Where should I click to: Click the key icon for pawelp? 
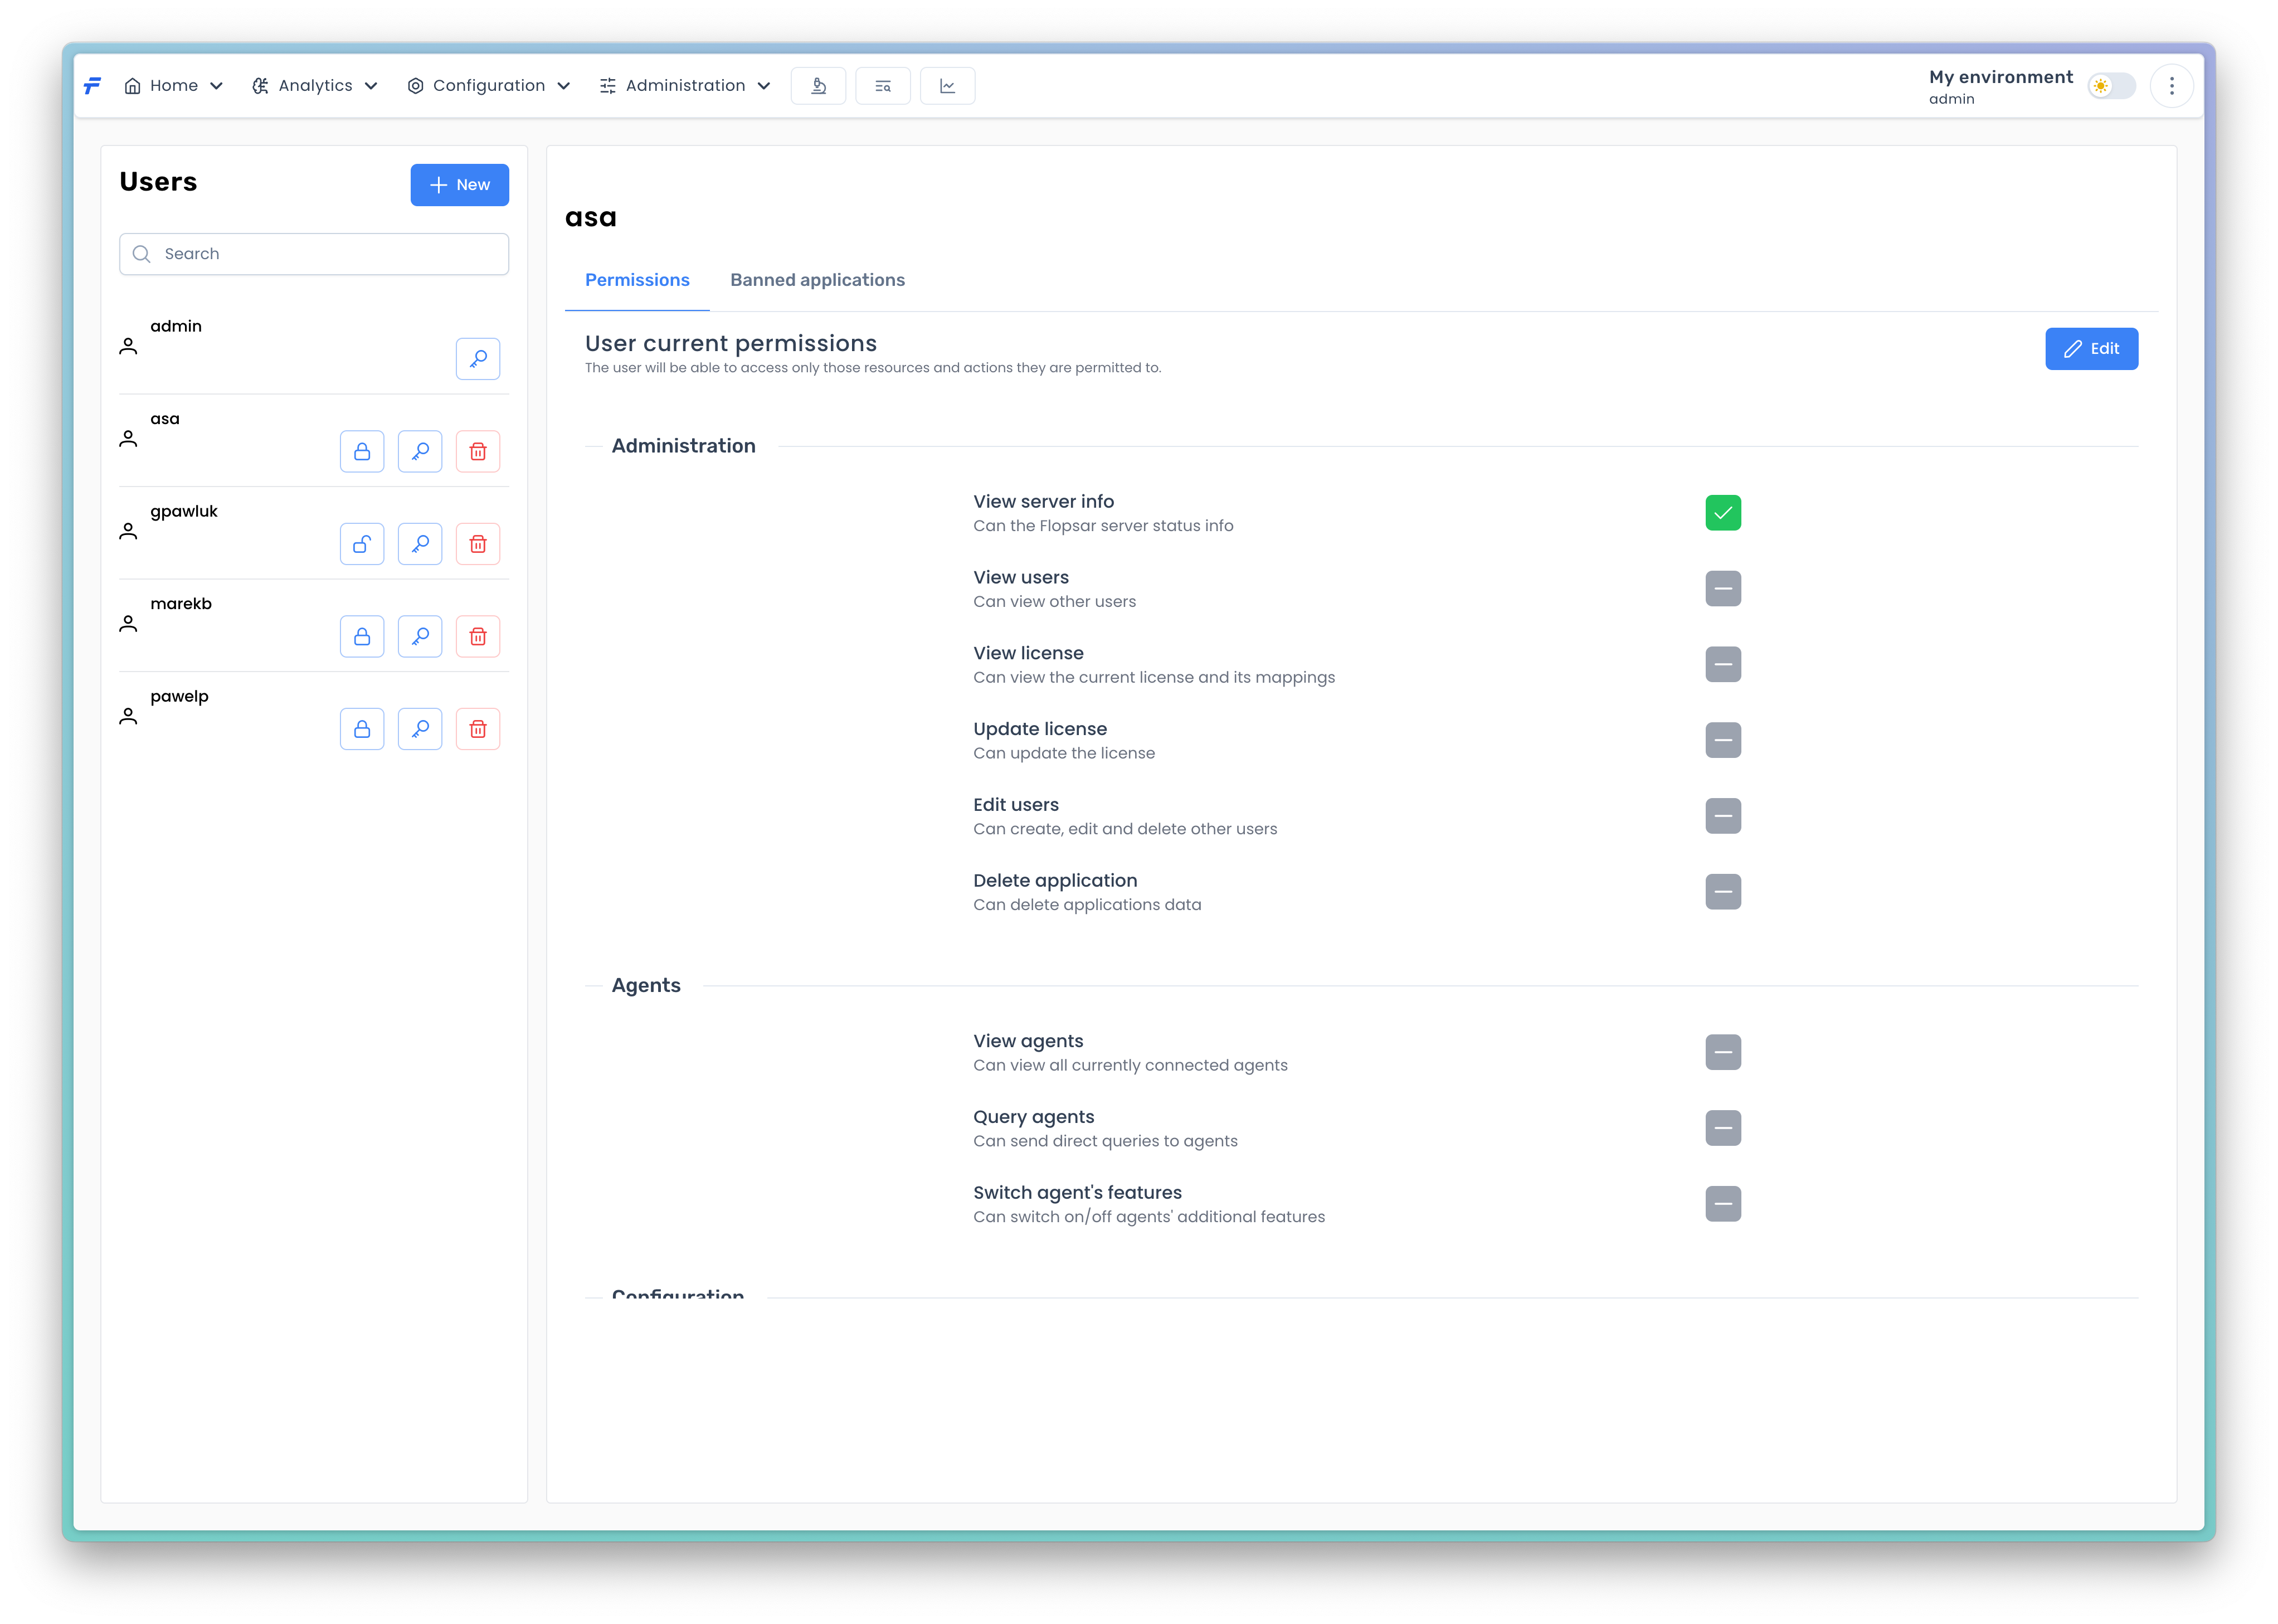point(420,729)
